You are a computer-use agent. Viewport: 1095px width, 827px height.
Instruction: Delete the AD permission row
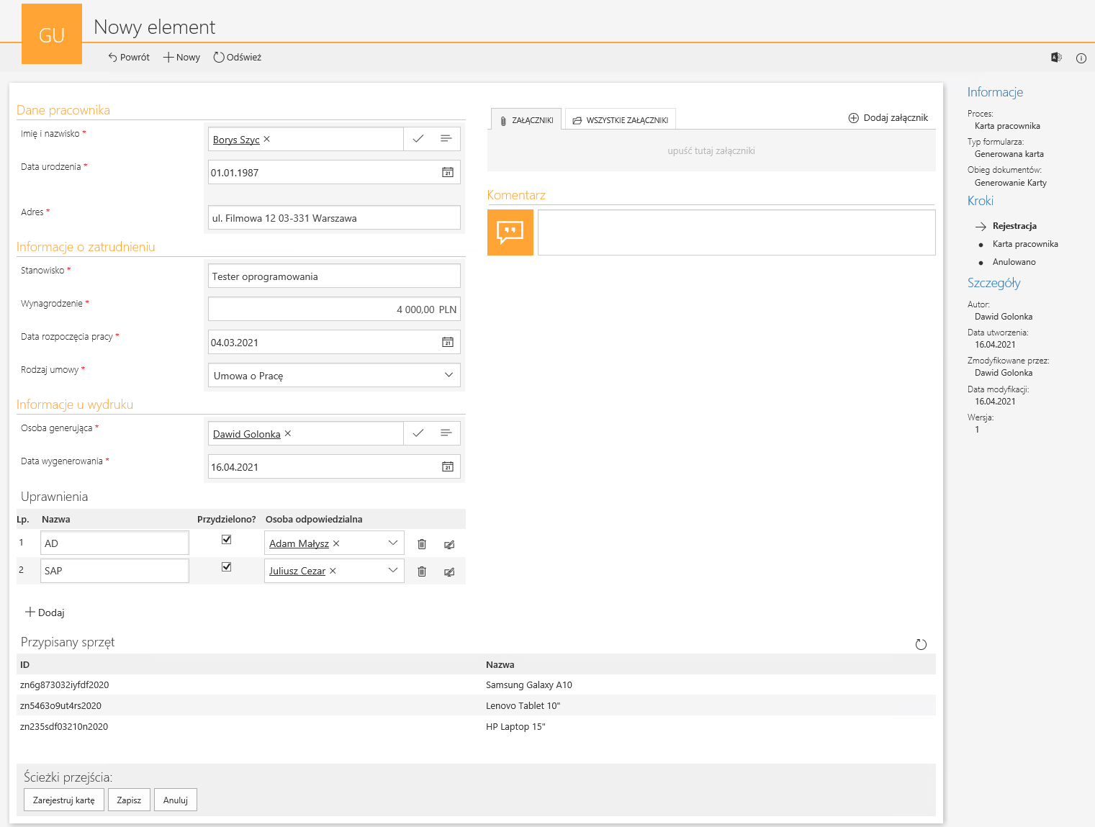pos(422,544)
